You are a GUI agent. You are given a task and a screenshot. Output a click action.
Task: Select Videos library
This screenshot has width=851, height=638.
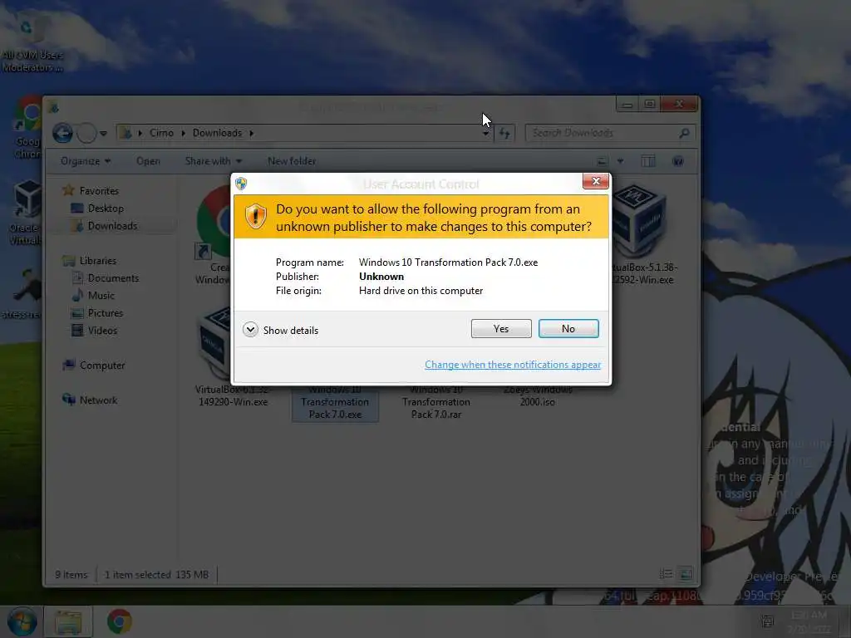(x=102, y=330)
